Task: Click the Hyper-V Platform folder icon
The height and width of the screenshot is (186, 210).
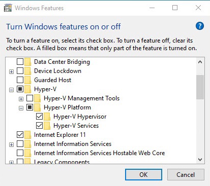Action: 38,107
